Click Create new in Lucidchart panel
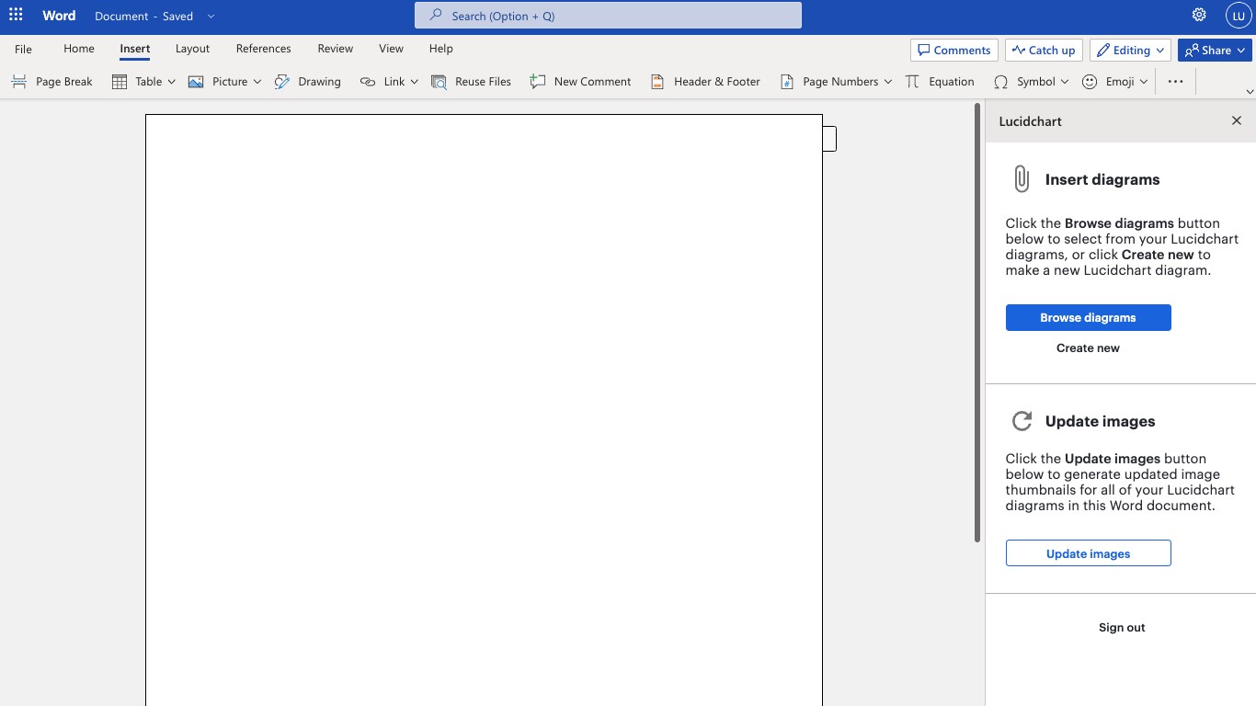The width and height of the screenshot is (1256, 706). [1089, 347]
